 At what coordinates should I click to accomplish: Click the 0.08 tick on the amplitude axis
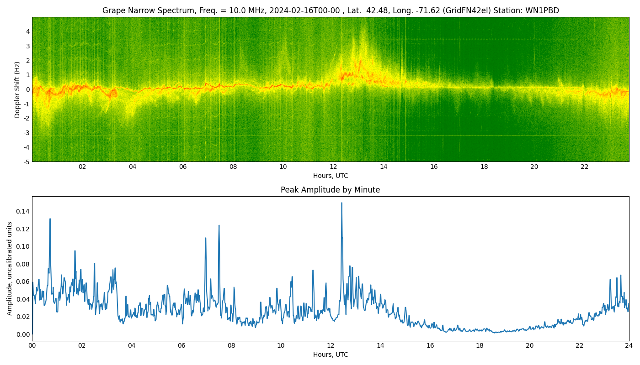click(x=23, y=264)
